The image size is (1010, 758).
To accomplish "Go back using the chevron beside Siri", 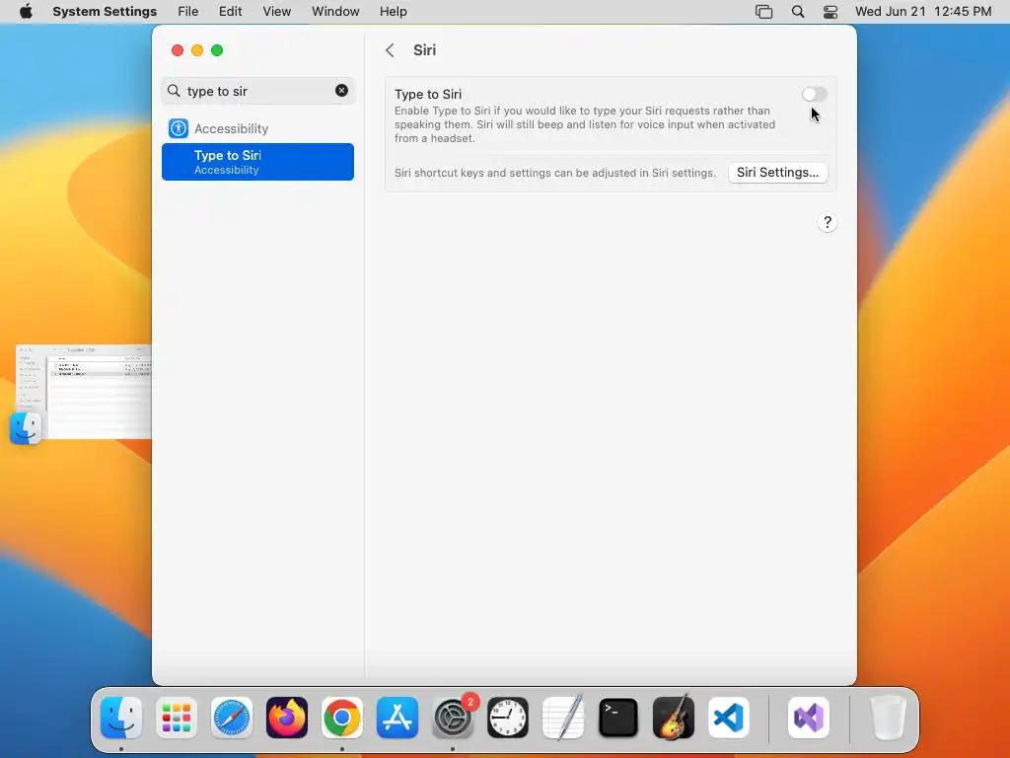I will tap(390, 50).
